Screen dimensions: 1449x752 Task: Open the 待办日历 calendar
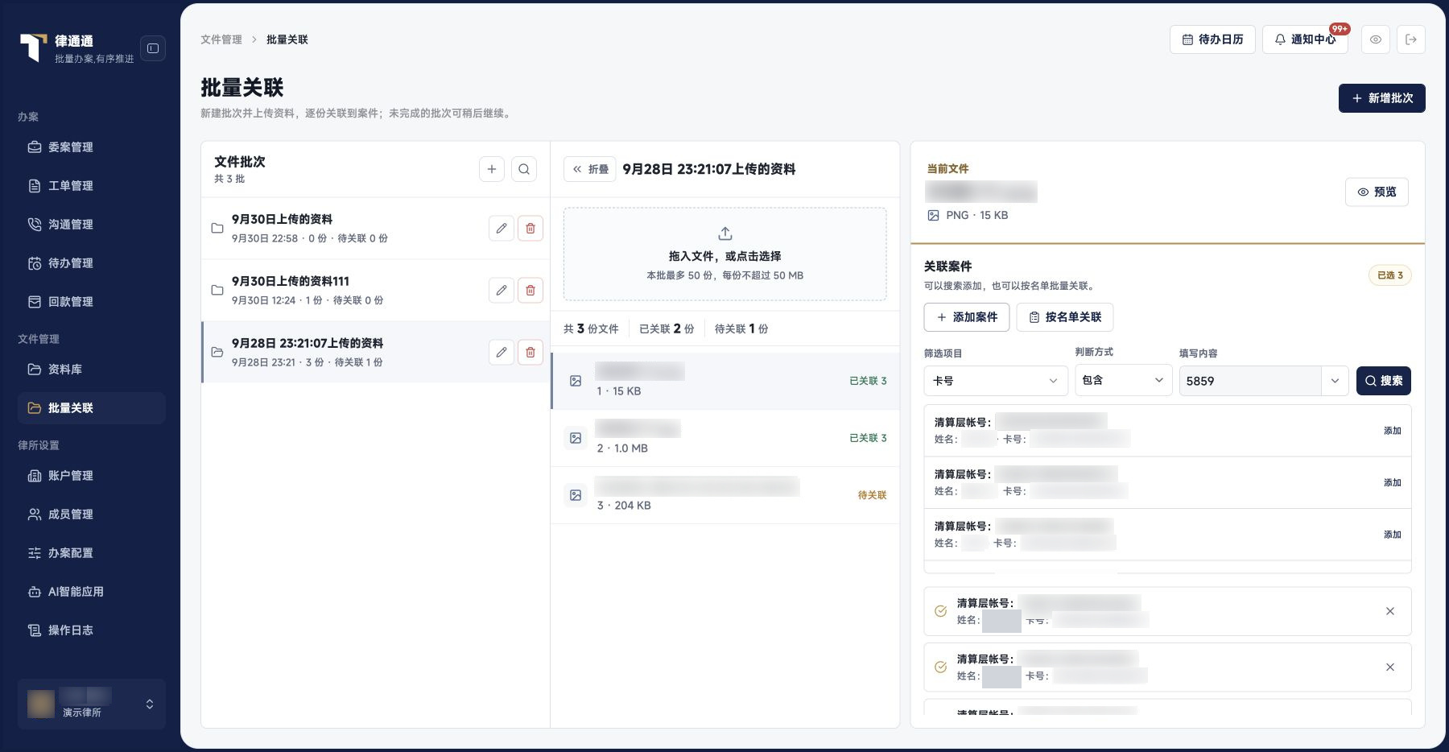click(x=1212, y=39)
